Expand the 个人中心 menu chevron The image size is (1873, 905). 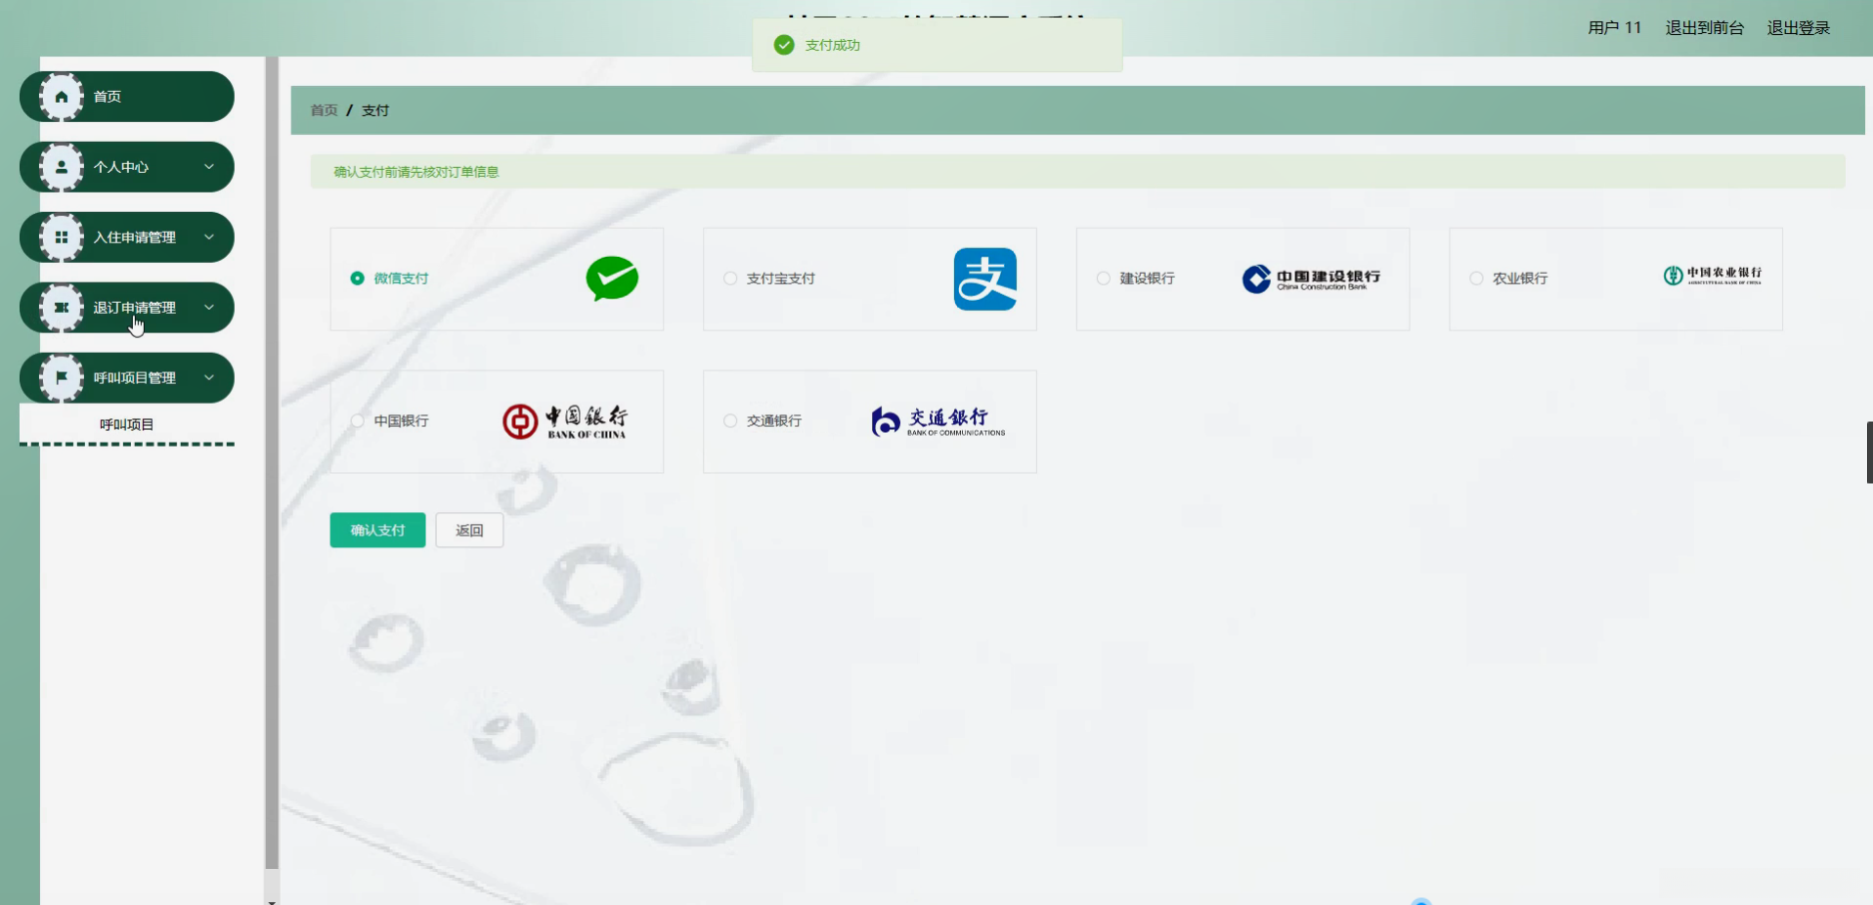pos(209,167)
